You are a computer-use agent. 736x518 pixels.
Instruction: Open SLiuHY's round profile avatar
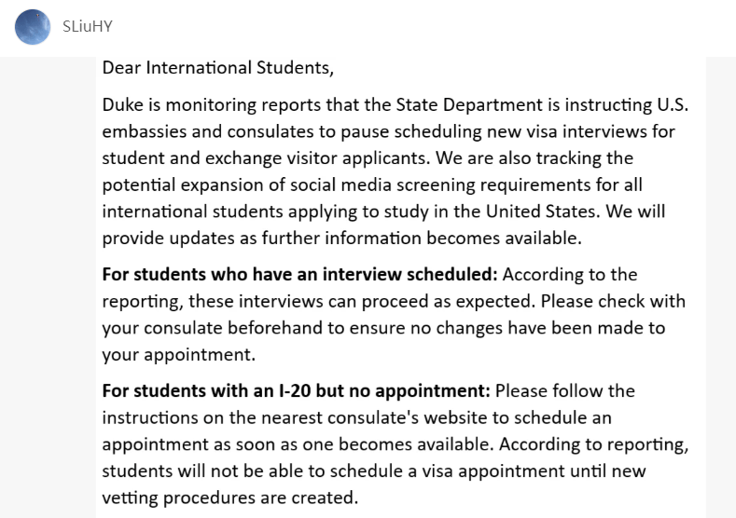(33, 27)
